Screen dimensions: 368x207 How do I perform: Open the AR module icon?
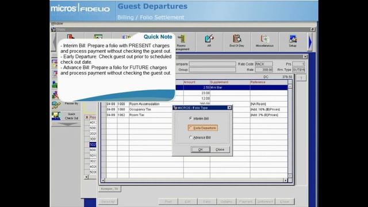pos(209,41)
